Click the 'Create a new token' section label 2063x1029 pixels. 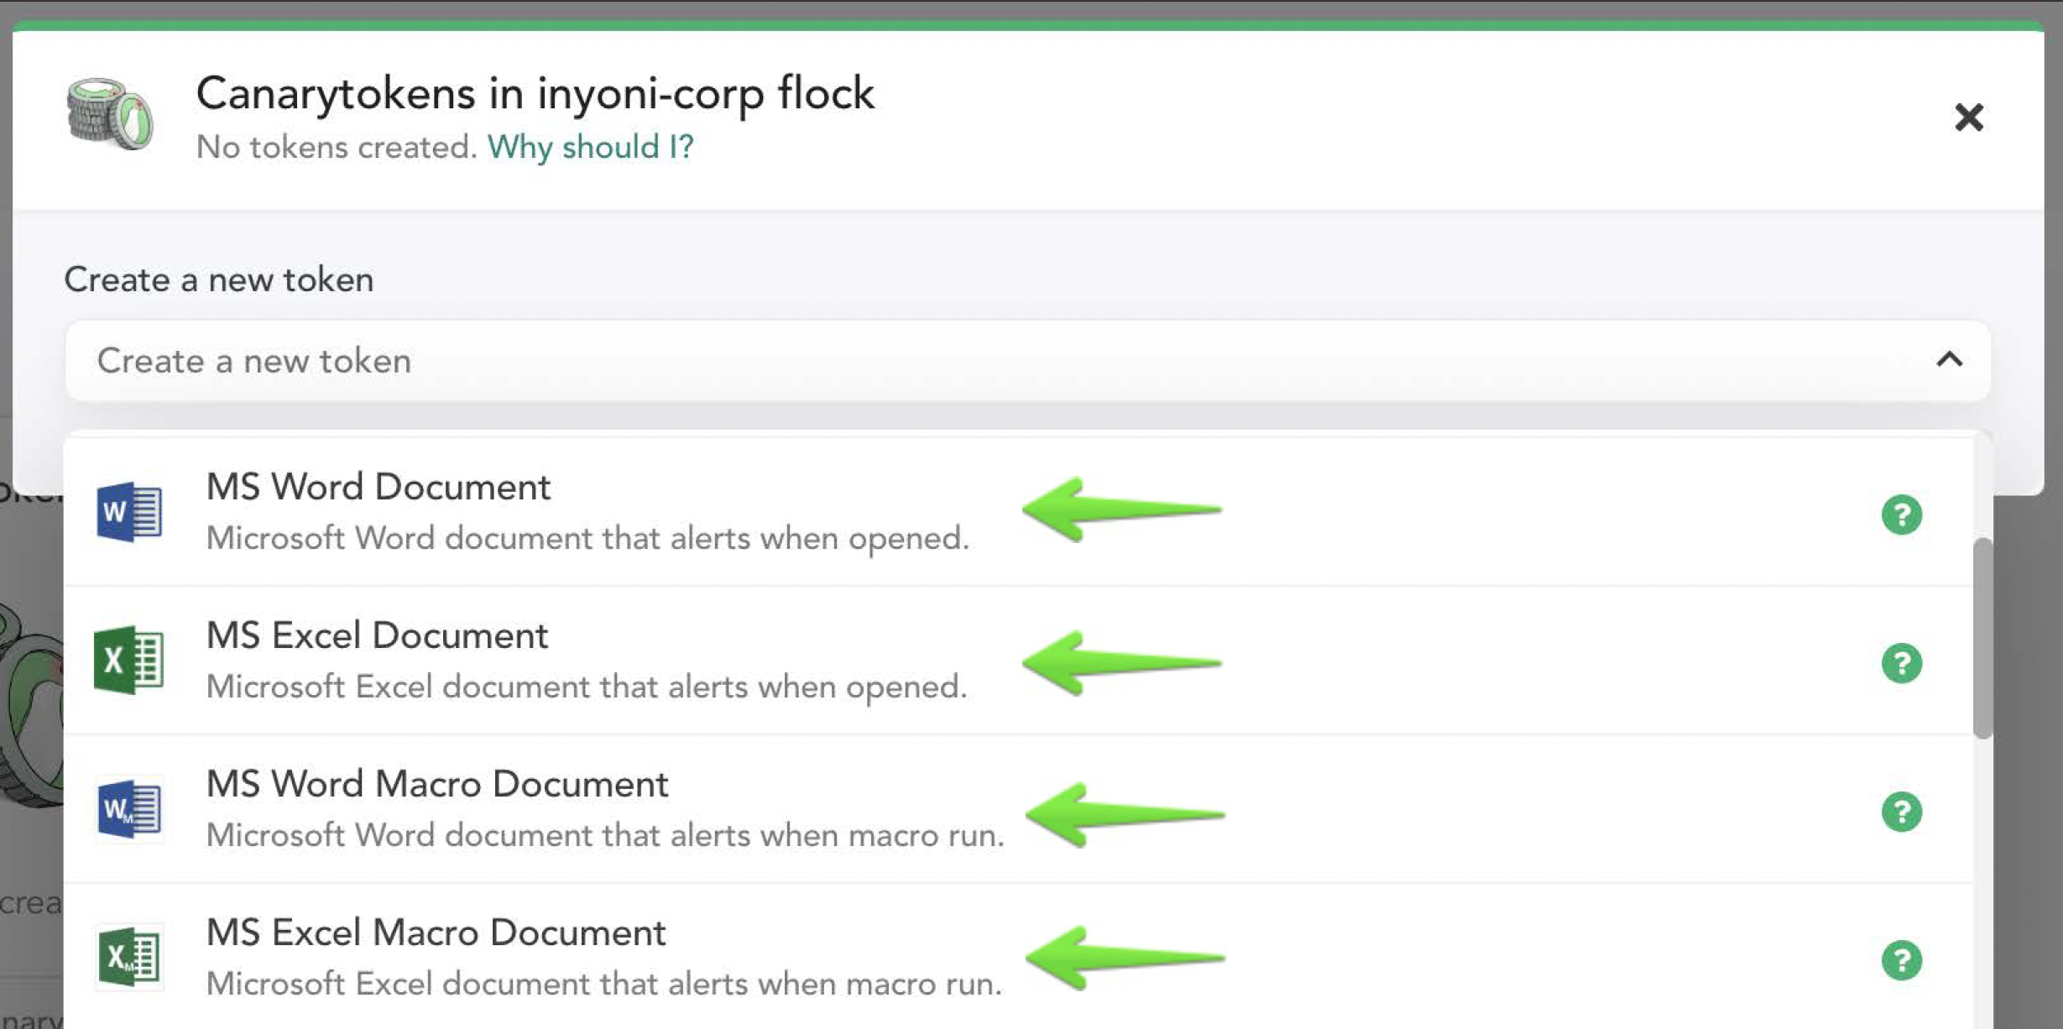click(x=219, y=279)
